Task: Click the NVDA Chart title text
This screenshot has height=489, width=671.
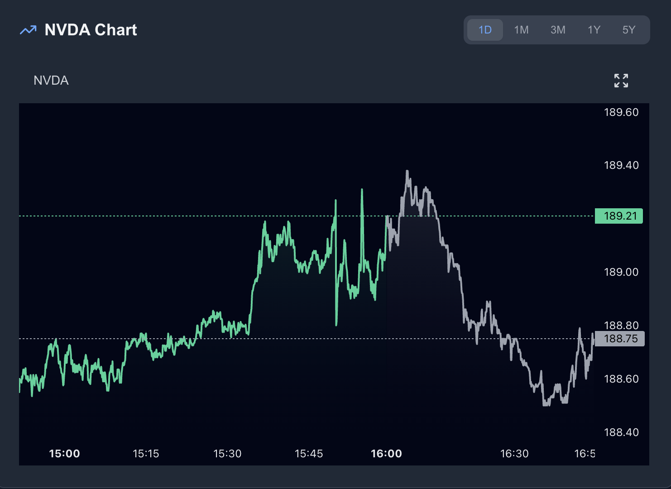Action: pos(91,30)
